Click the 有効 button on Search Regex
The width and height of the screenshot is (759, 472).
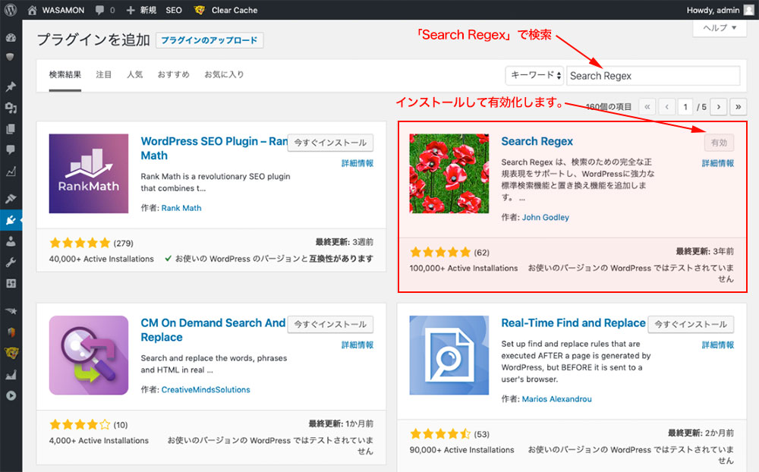point(719,143)
